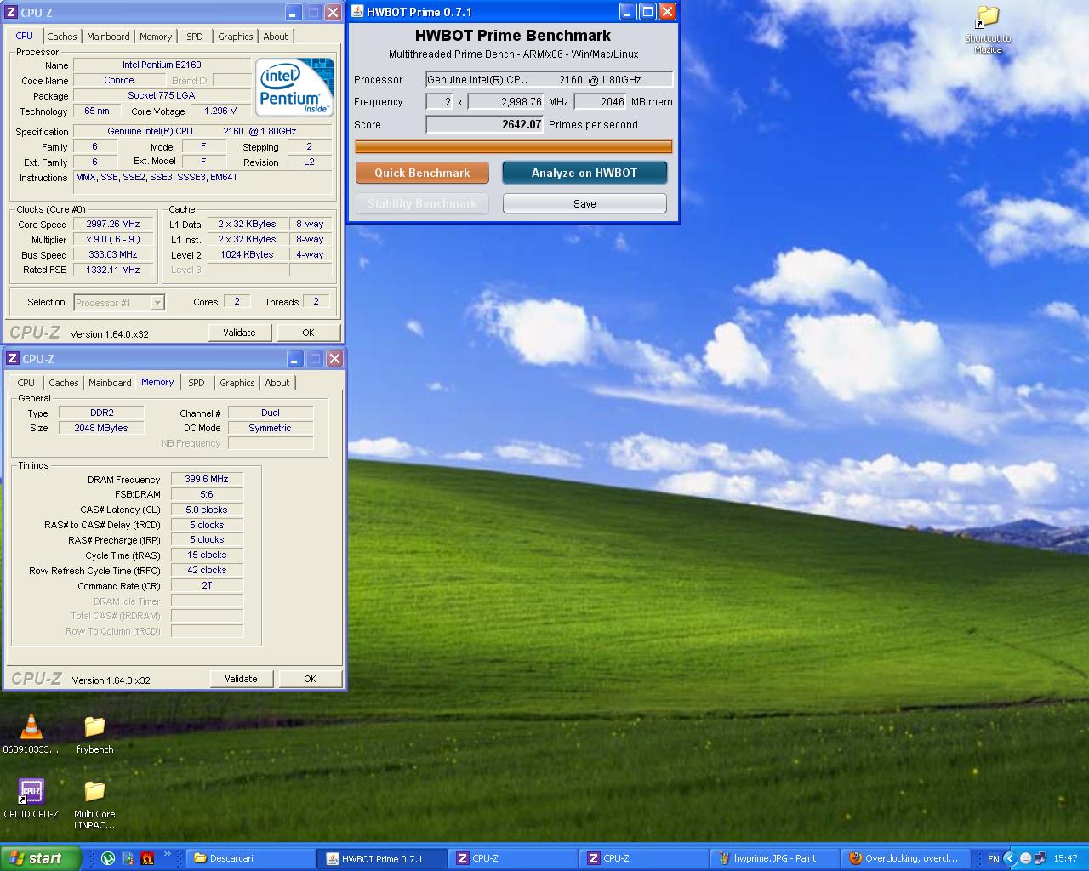Click the flame quick launch icon in the taskbar
The height and width of the screenshot is (871, 1089).
[146, 858]
